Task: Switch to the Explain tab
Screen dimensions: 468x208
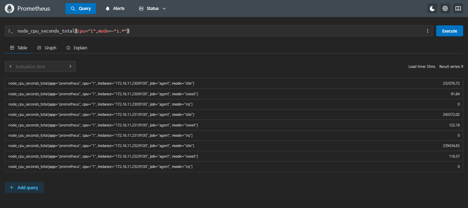Action: (77, 48)
